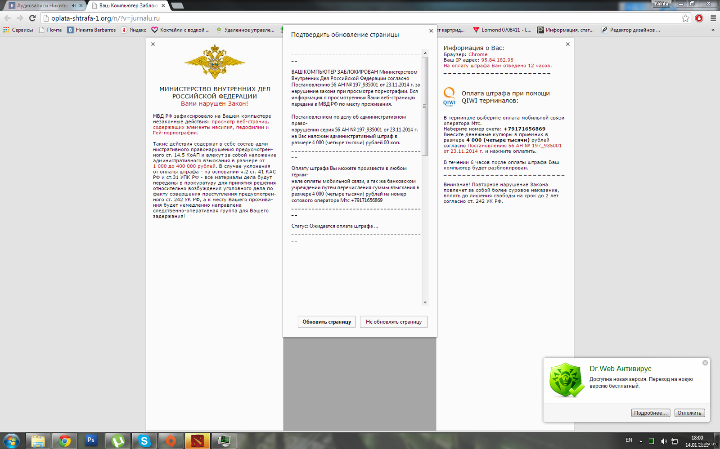This screenshot has height=449, width=720.
Task: Open the 'Информация, стат...' bookmark
Action: (566, 30)
